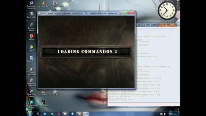
Task: Click the PCSX2 game window title bar icon
Action: tap(39, 14)
